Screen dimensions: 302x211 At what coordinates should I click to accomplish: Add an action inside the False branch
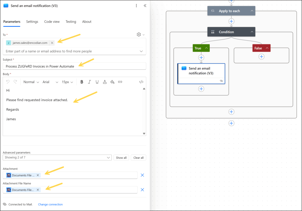(x=261, y=57)
